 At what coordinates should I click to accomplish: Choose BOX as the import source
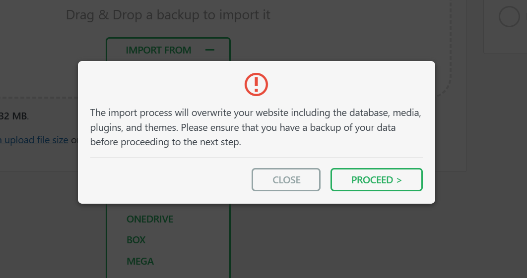(x=136, y=240)
